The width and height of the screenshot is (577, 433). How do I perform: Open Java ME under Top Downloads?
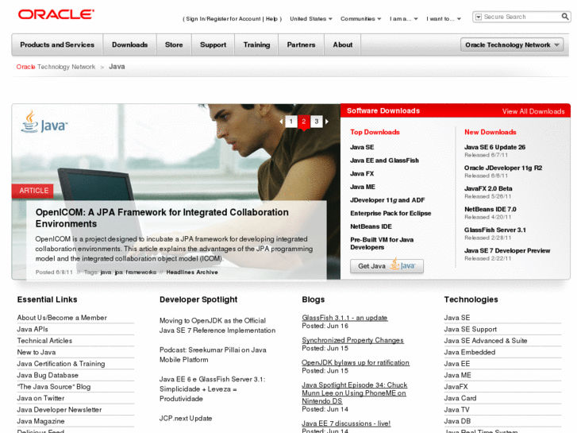point(363,187)
